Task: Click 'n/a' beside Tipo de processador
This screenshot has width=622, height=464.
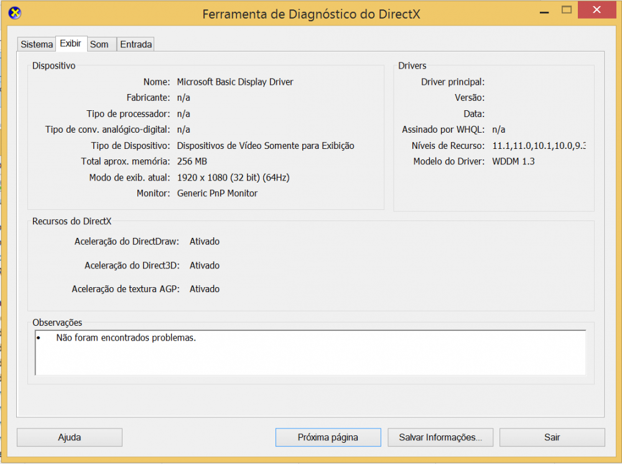Action: (x=183, y=113)
